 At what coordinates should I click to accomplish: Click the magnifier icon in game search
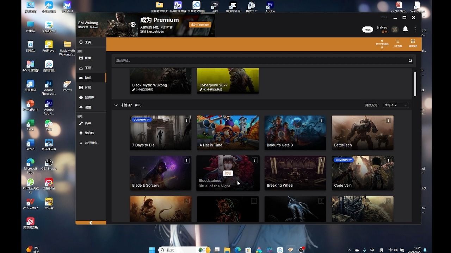[x=410, y=61]
